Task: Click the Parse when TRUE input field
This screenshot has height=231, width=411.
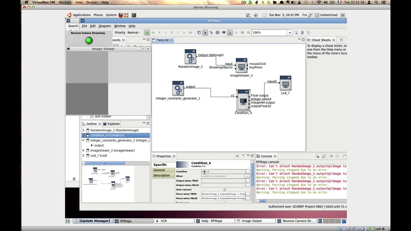Action: 223,194
